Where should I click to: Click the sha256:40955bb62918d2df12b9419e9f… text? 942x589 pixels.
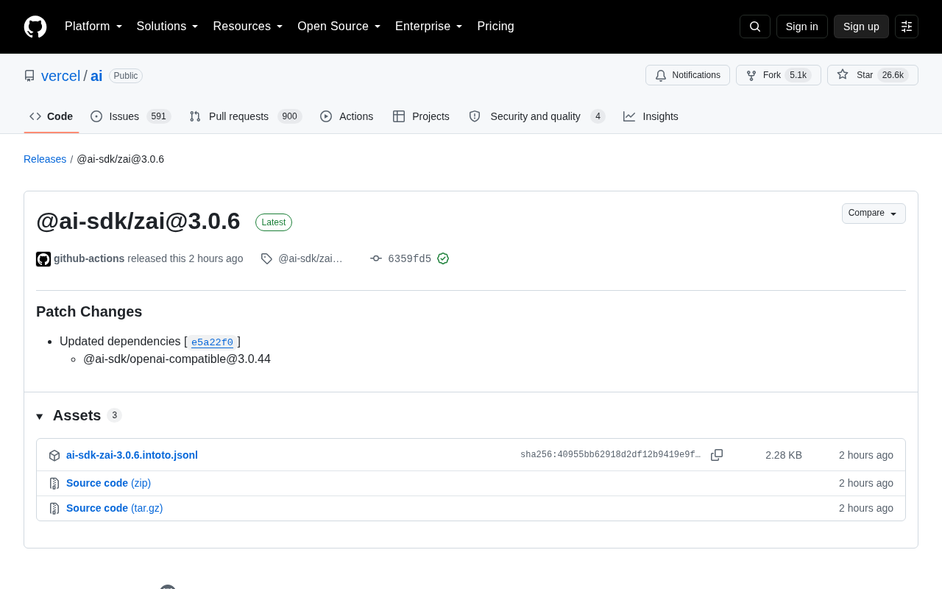click(610, 455)
